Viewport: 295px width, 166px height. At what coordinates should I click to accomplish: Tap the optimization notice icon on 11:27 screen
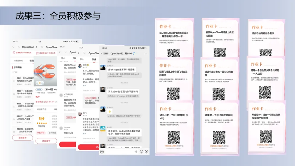pyautogui.click(x=14, y=53)
